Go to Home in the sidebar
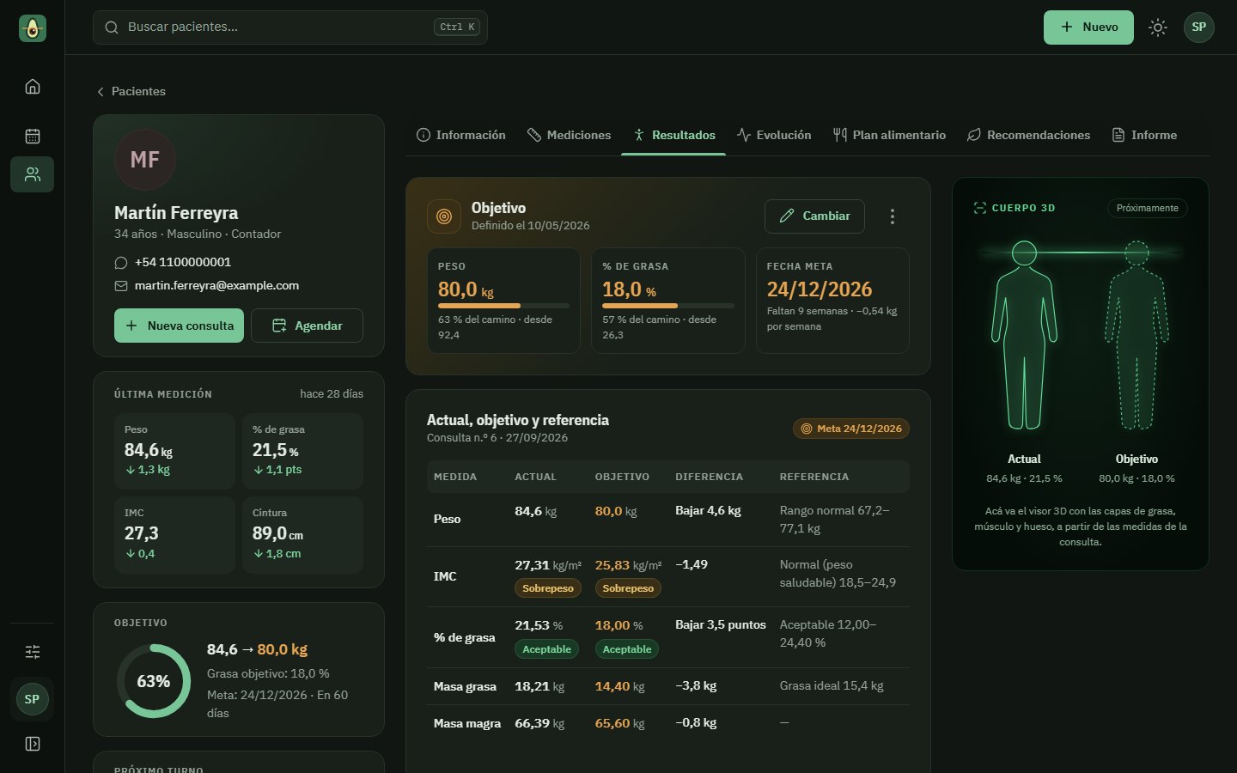Viewport: 1237px width, 773px height. pos(33,87)
